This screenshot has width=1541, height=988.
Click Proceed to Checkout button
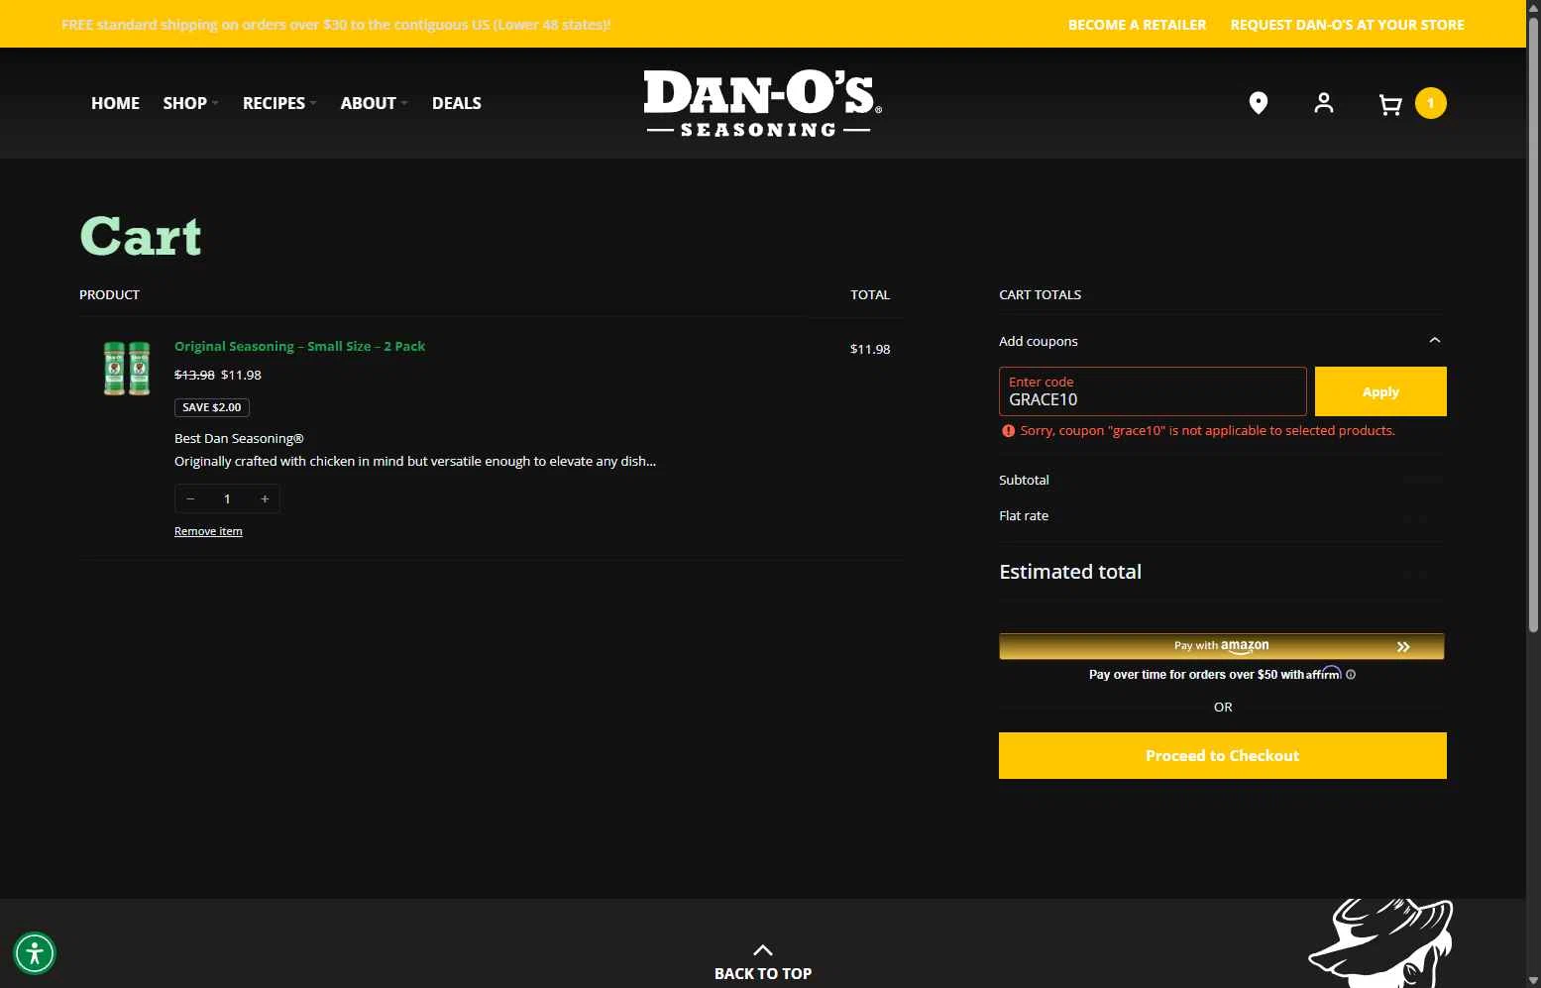tap(1222, 755)
